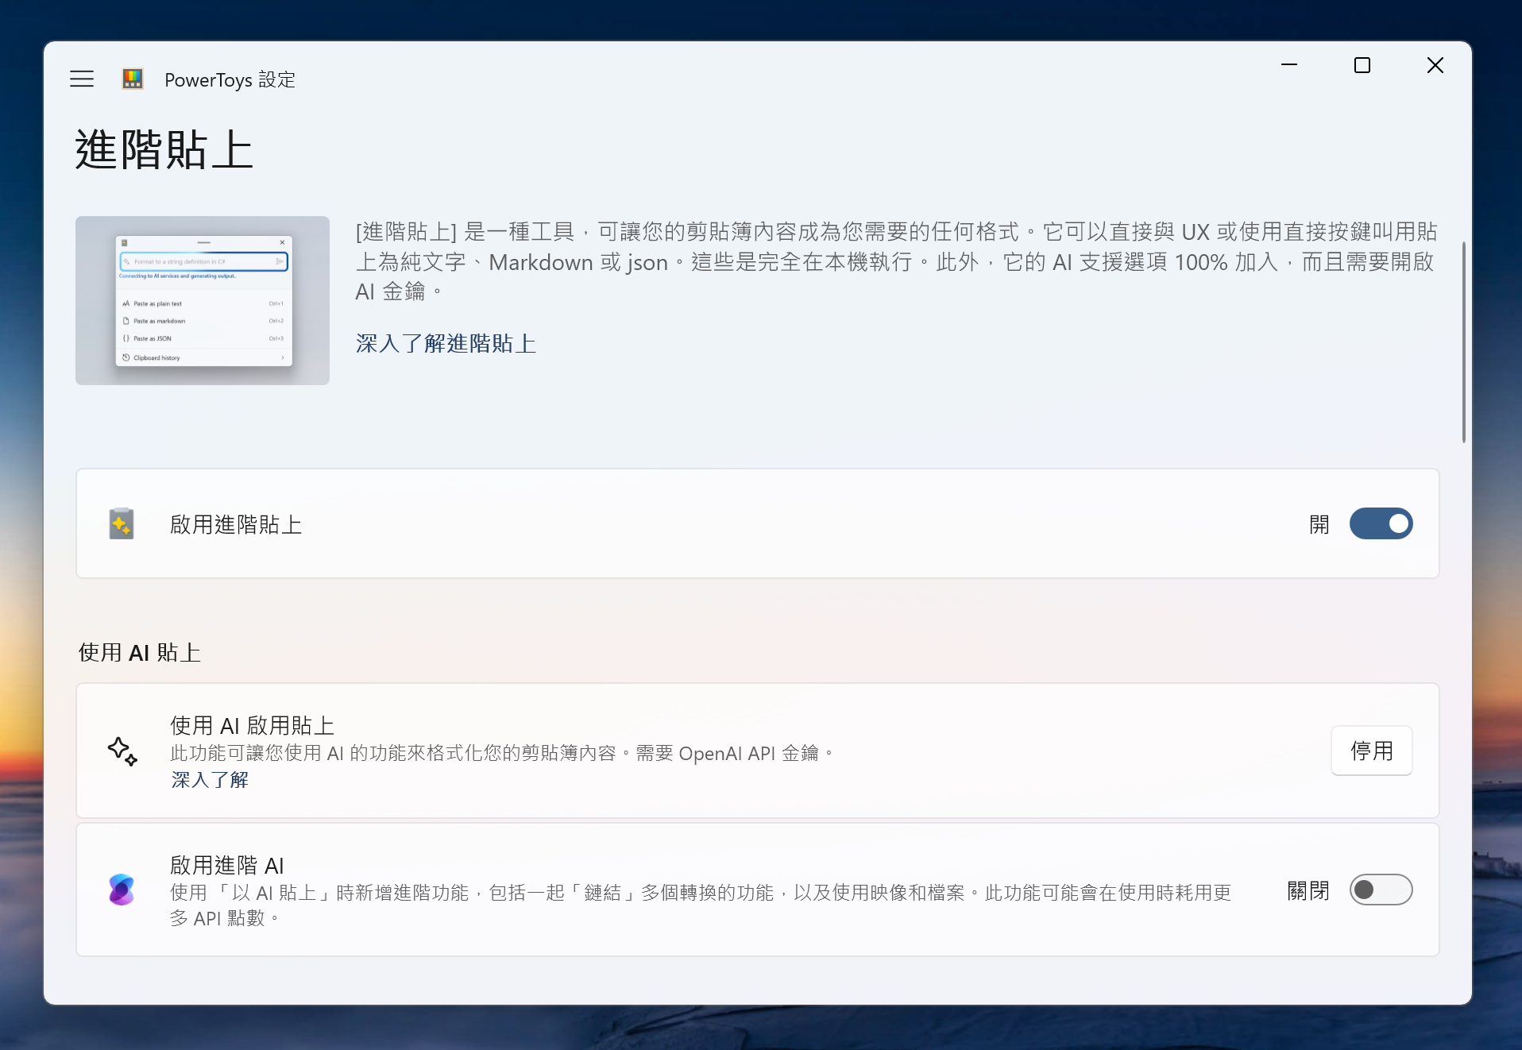Open the hamburger navigation menu
This screenshot has height=1050, width=1522.
pos(82,79)
